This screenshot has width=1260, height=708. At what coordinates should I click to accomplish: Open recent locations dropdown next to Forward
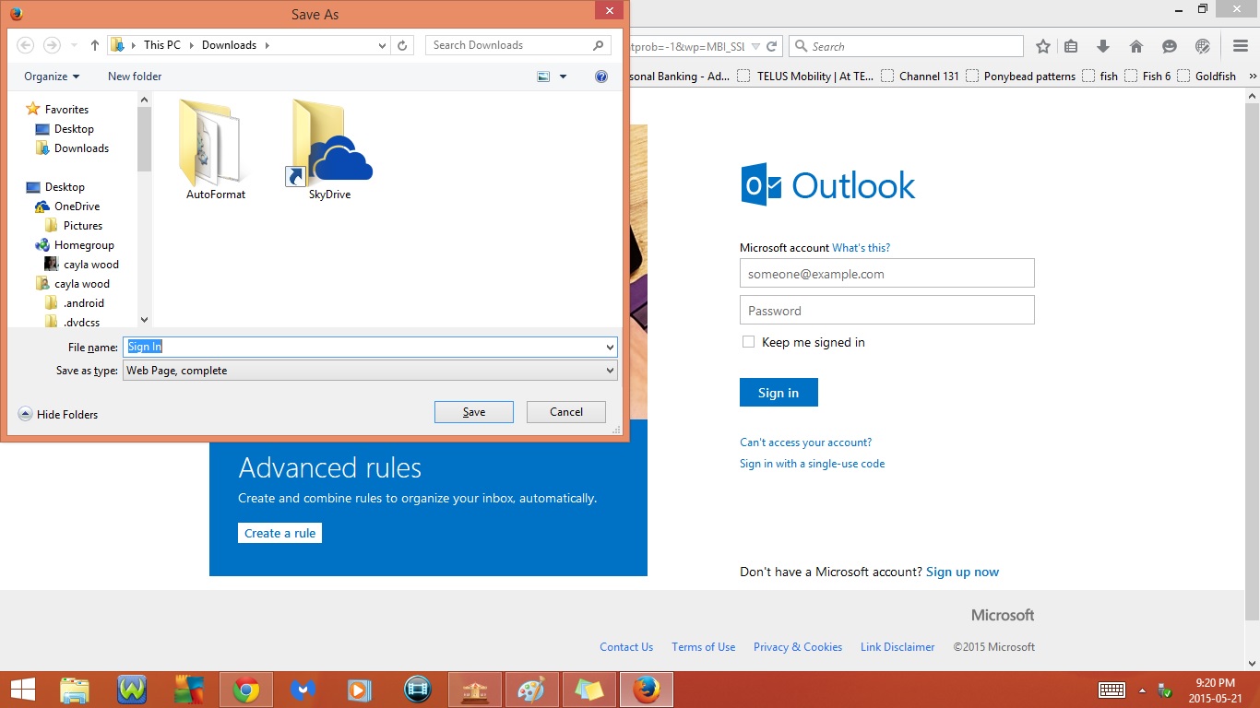tap(75, 45)
